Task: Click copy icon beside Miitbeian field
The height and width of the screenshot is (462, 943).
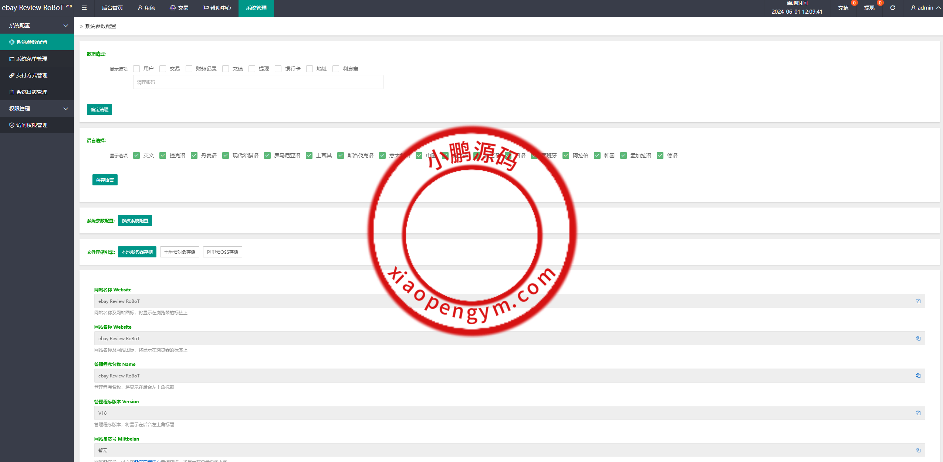Action: [x=918, y=450]
